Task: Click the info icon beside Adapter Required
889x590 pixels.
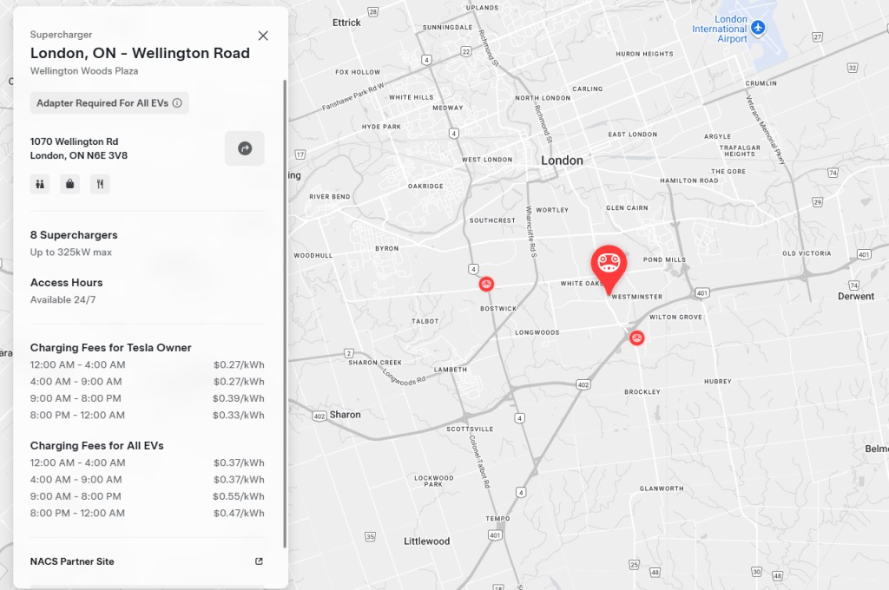Action: click(177, 103)
